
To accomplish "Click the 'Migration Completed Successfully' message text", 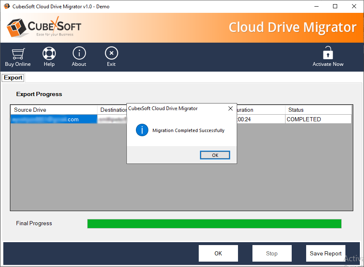I will [x=188, y=130].
